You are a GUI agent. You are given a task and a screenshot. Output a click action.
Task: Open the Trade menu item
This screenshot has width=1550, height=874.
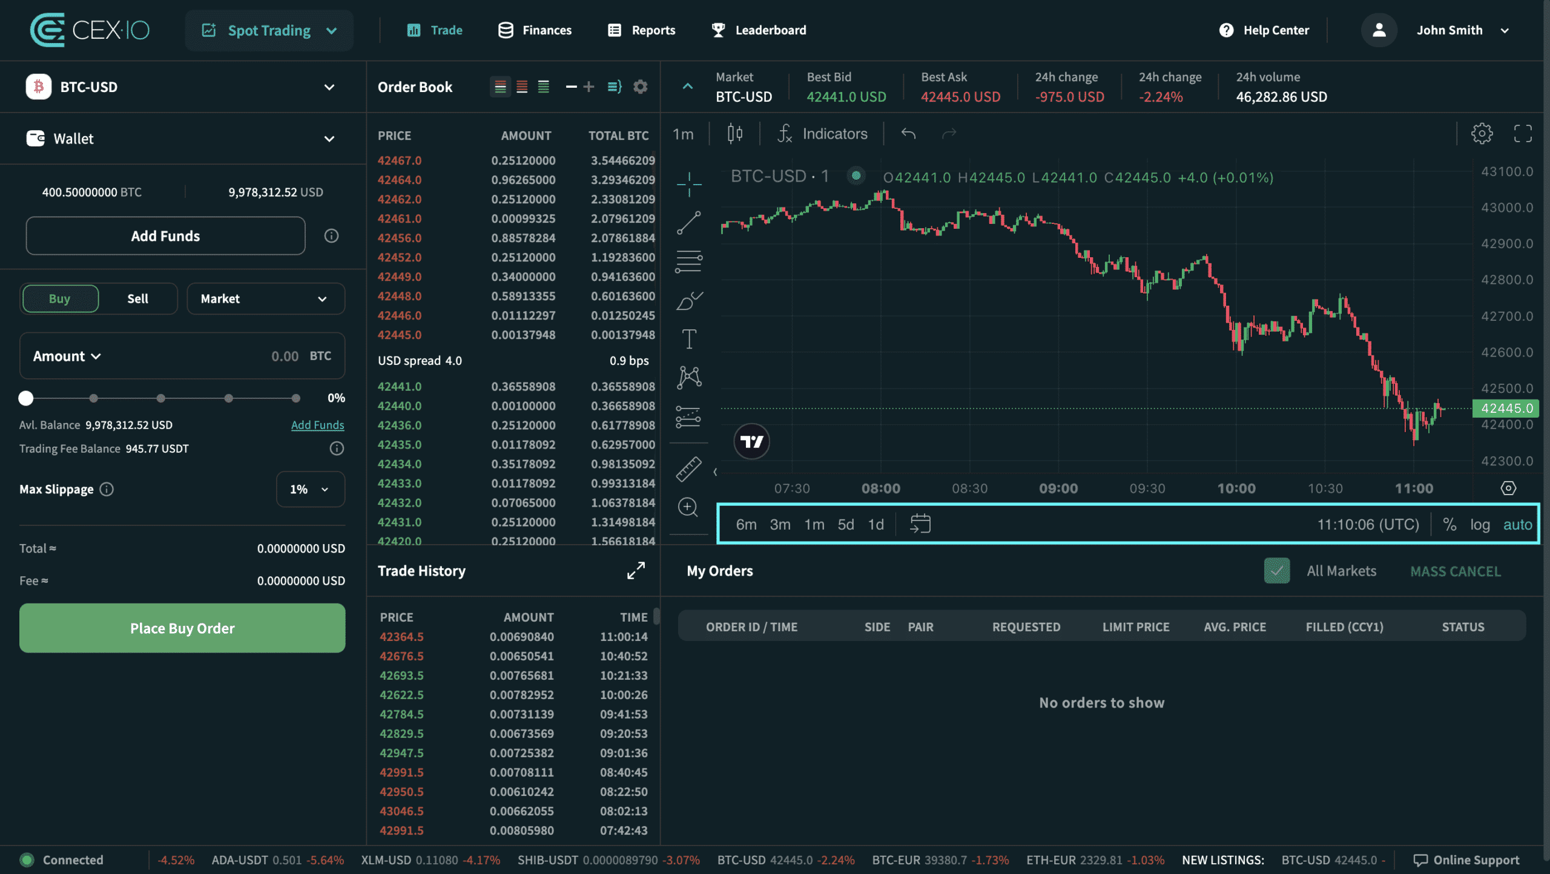435,30
